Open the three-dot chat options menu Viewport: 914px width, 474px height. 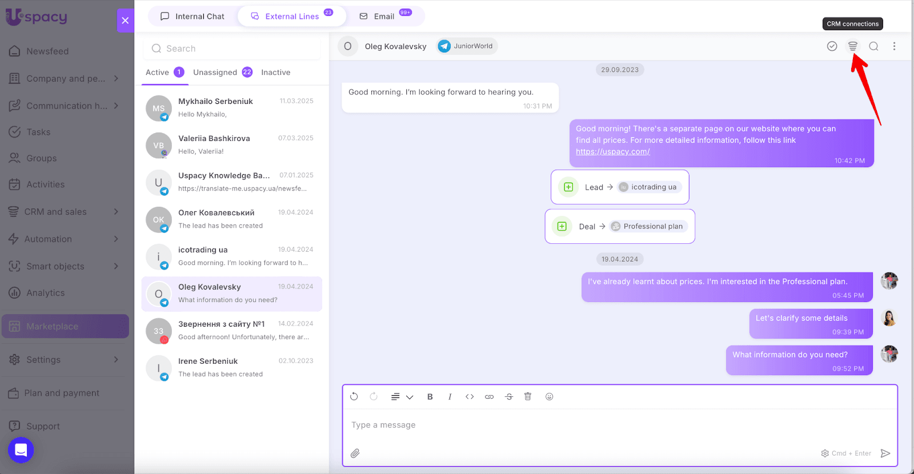pyautogui.click(x=895, y=46)
